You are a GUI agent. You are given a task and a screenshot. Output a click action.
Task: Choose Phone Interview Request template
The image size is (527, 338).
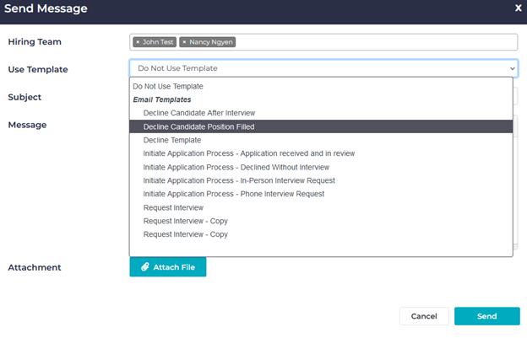point(233,194)
